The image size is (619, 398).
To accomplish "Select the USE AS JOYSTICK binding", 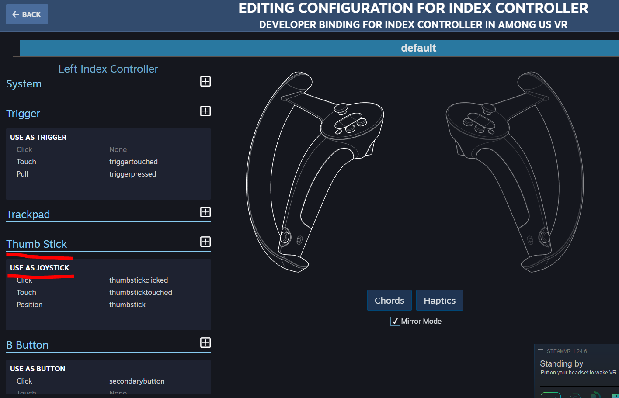I will [40, 268].
